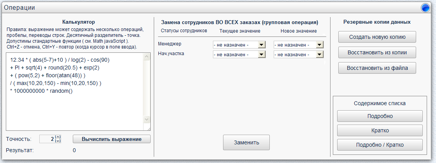Viewport: 436px width, 163px height.
Task: Decrease precision with the down stepper arrow
Action: click(x=58, y=141)
